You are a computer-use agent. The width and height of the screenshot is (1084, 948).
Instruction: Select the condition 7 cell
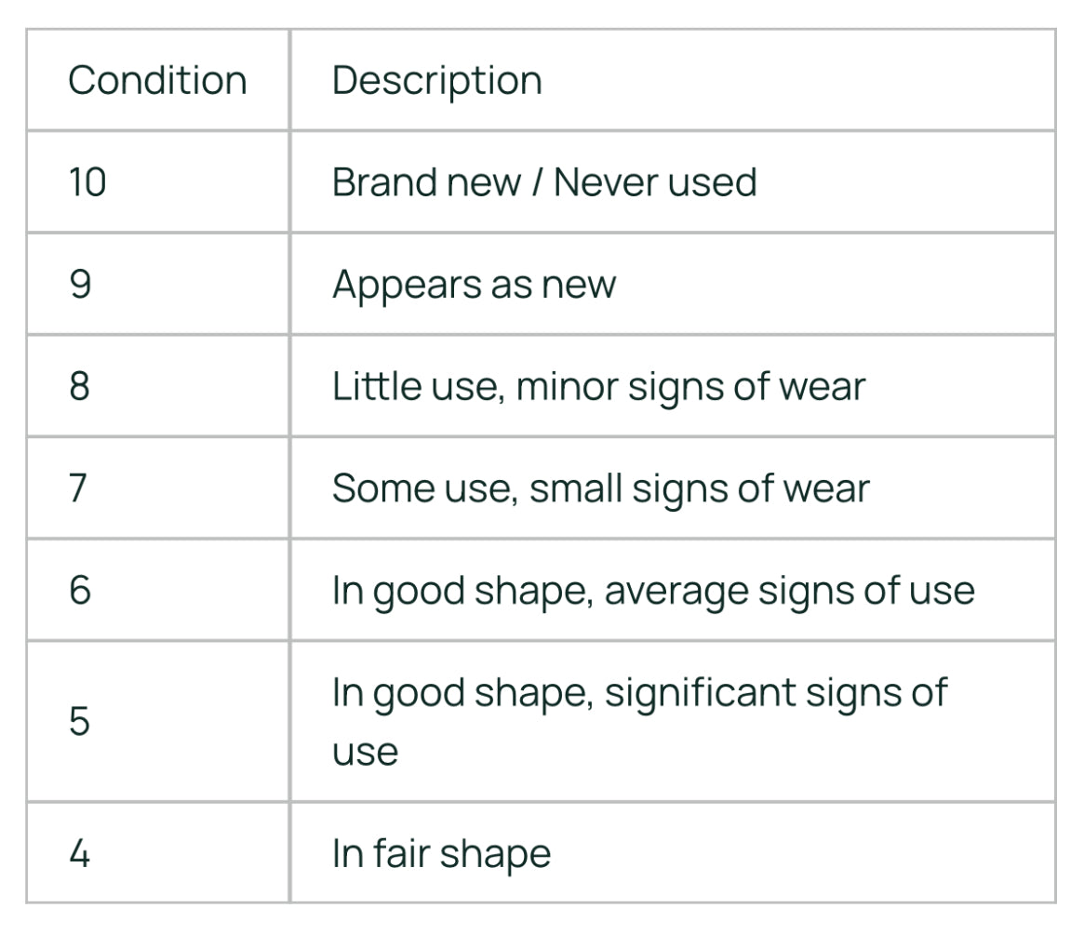(80, 488)
